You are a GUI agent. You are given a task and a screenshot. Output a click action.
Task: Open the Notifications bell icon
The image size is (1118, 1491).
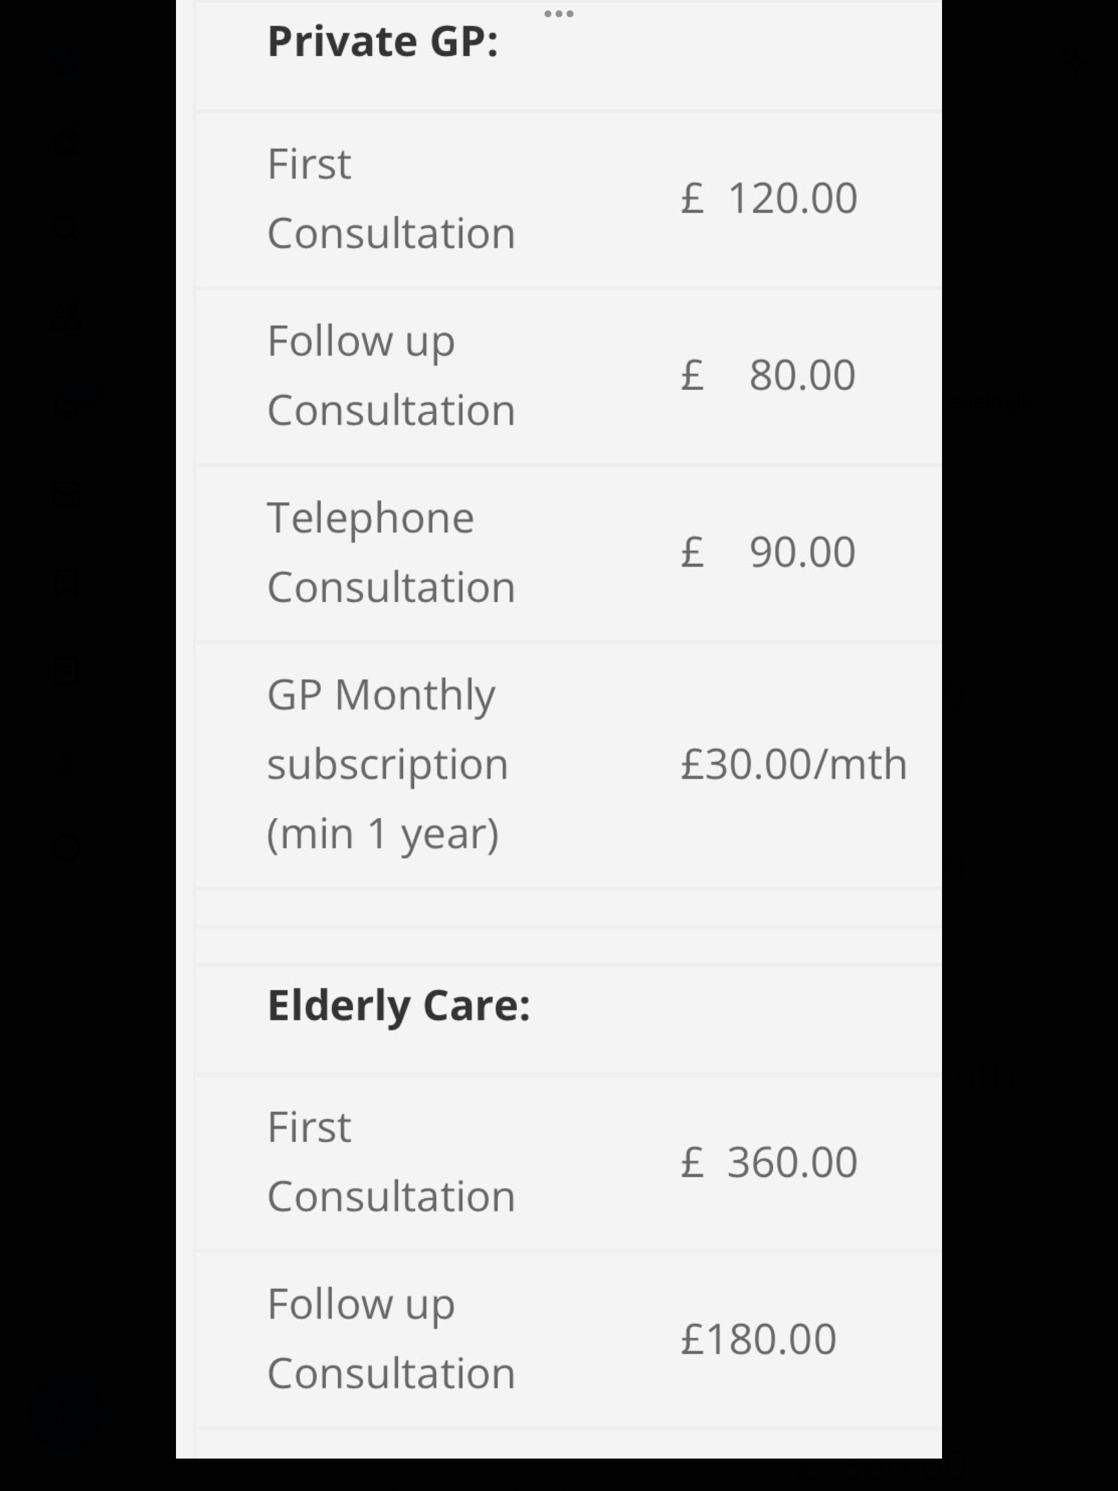coord(67,405)
